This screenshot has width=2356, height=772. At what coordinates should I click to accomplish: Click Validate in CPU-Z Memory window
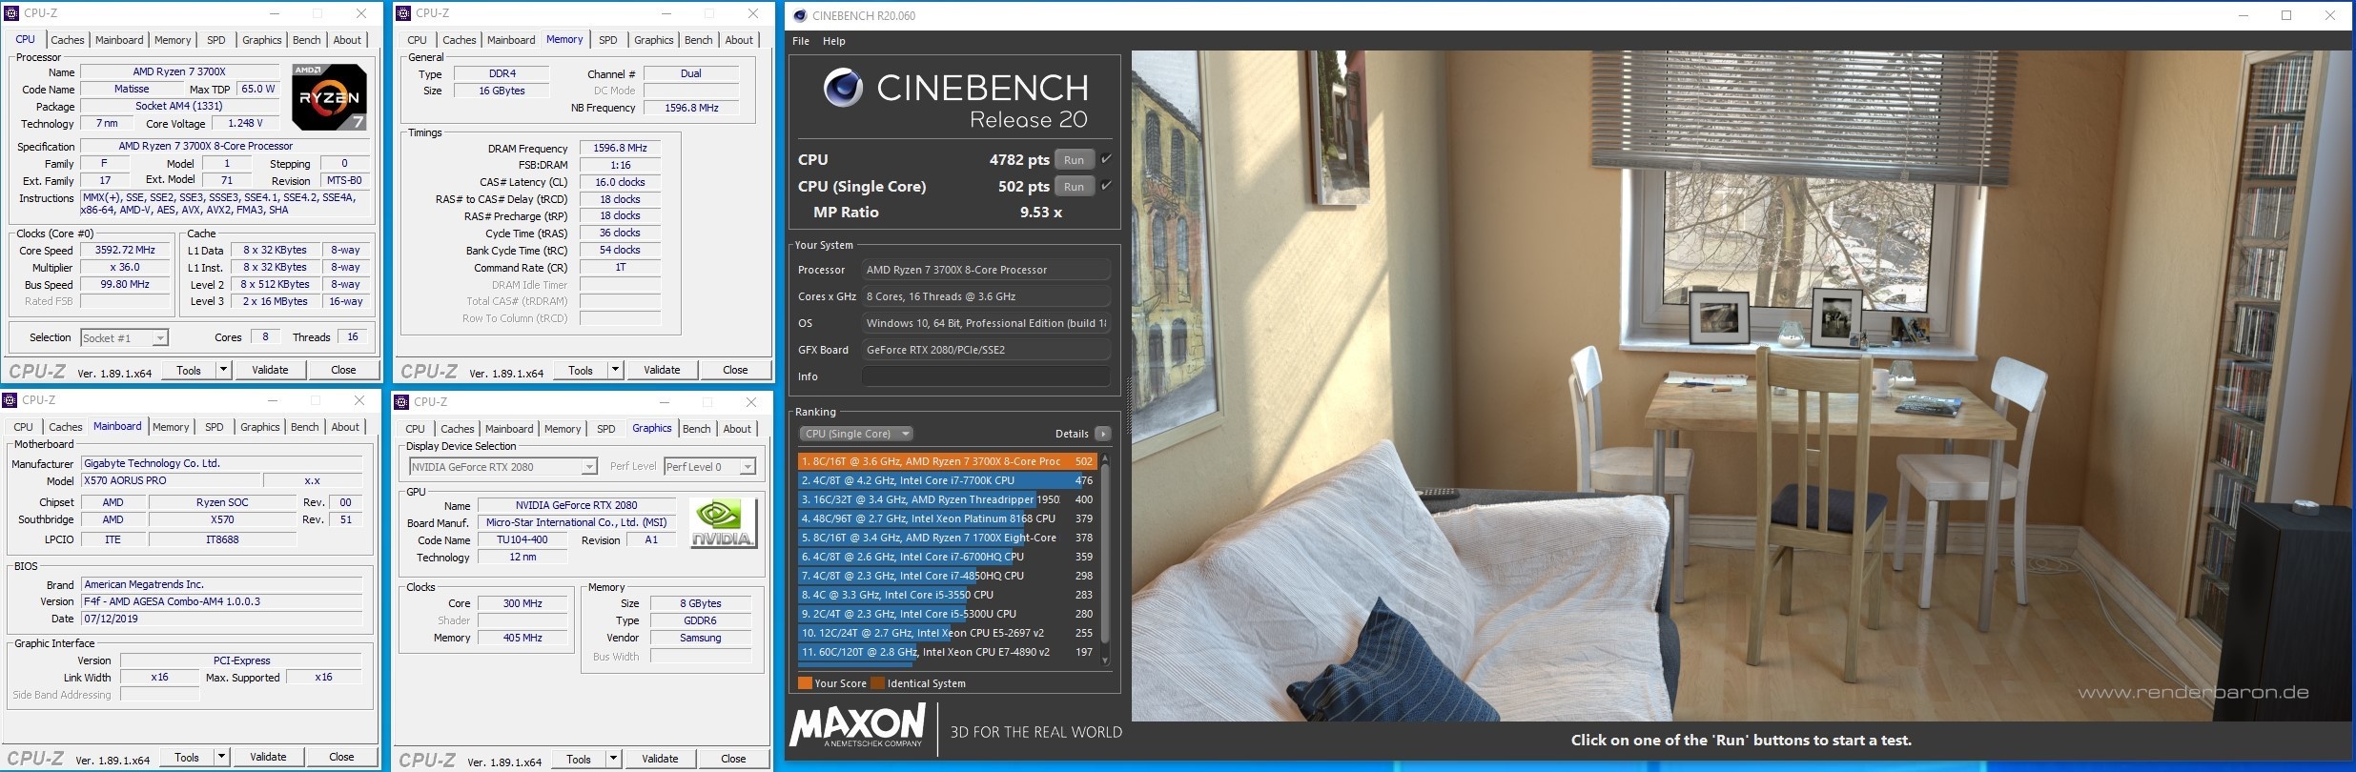tap(662, 370)
